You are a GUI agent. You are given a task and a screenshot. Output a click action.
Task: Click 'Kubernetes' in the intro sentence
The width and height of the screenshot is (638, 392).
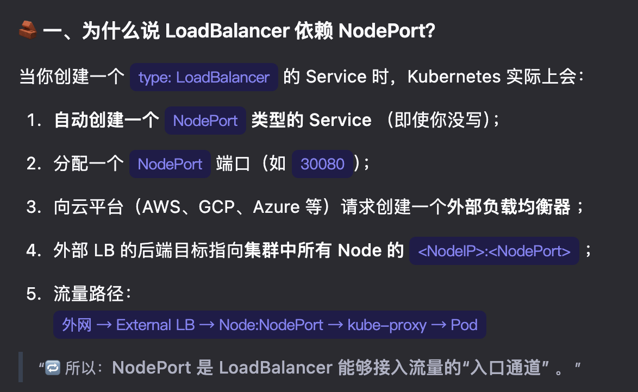coord(454,77)
